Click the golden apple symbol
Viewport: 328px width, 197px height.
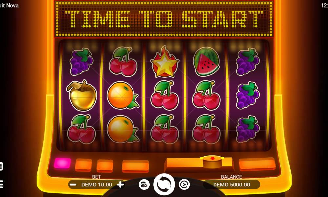[82, 95]
